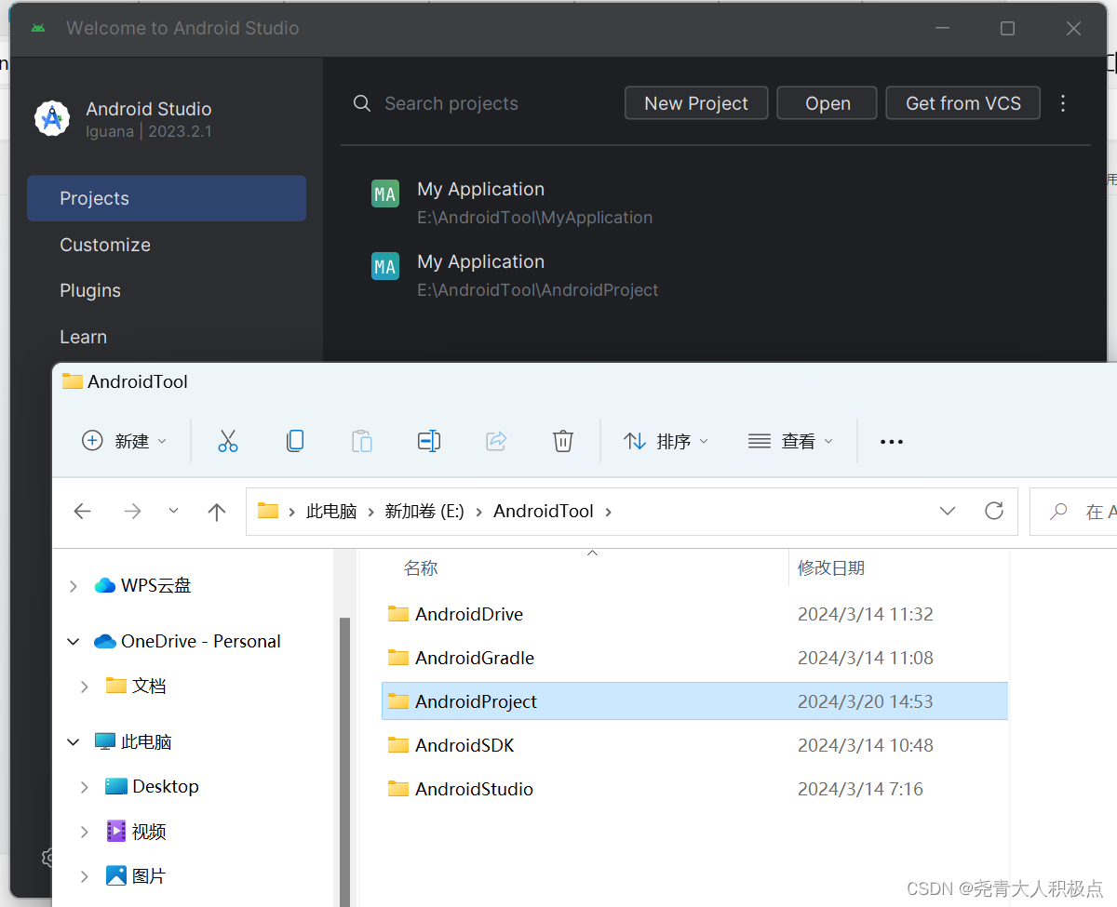Click the Paste clipboard icon in Explorer toolbar
The width and height of the screenshot is (1117, 907).
coord(362,441)
